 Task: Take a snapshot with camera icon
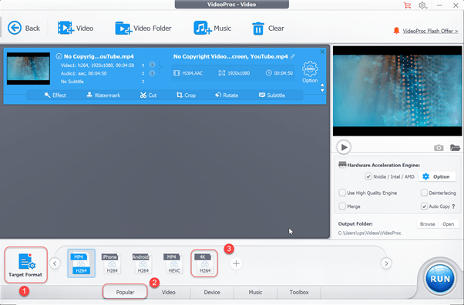coord(439,147)
